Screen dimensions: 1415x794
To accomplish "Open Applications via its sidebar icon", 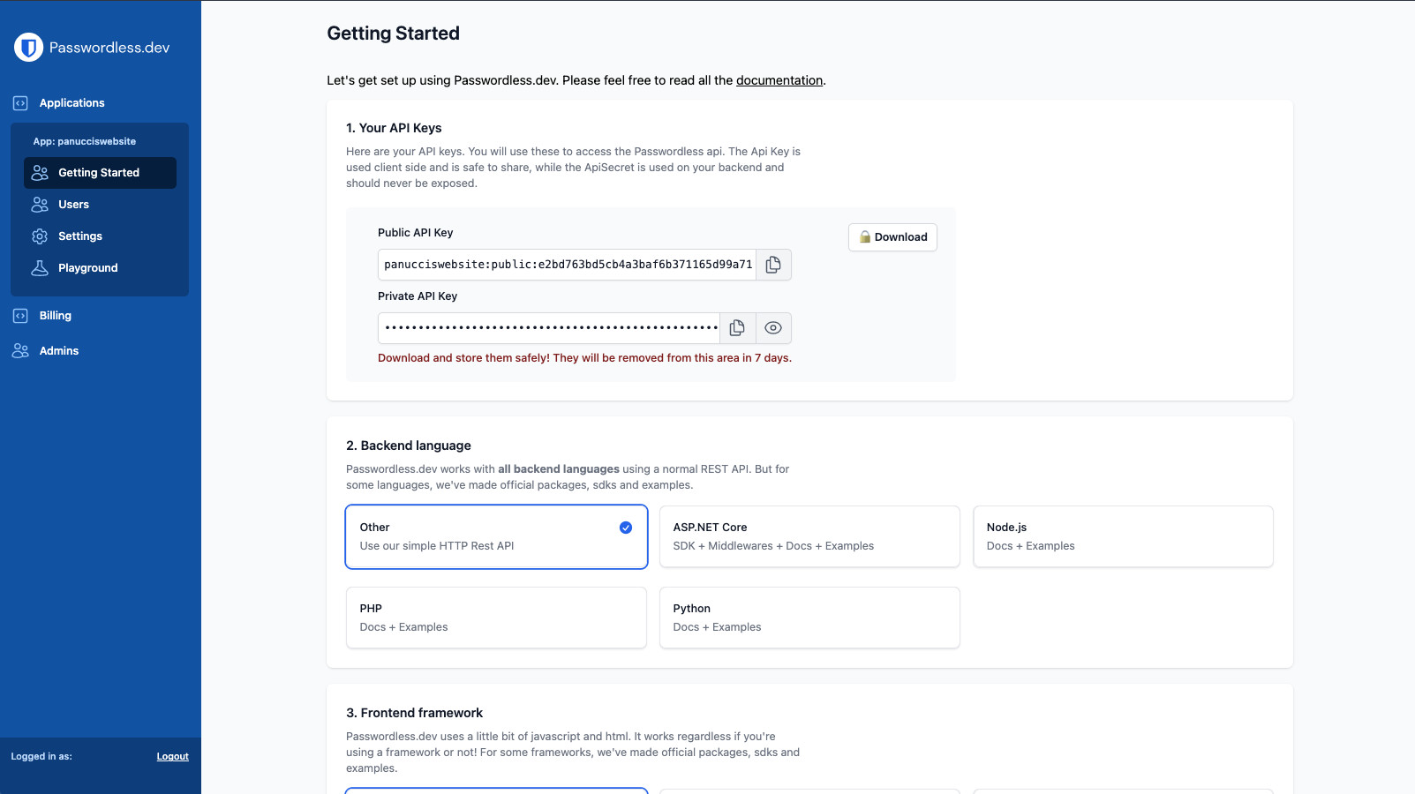I will click(x=19, y=102).
